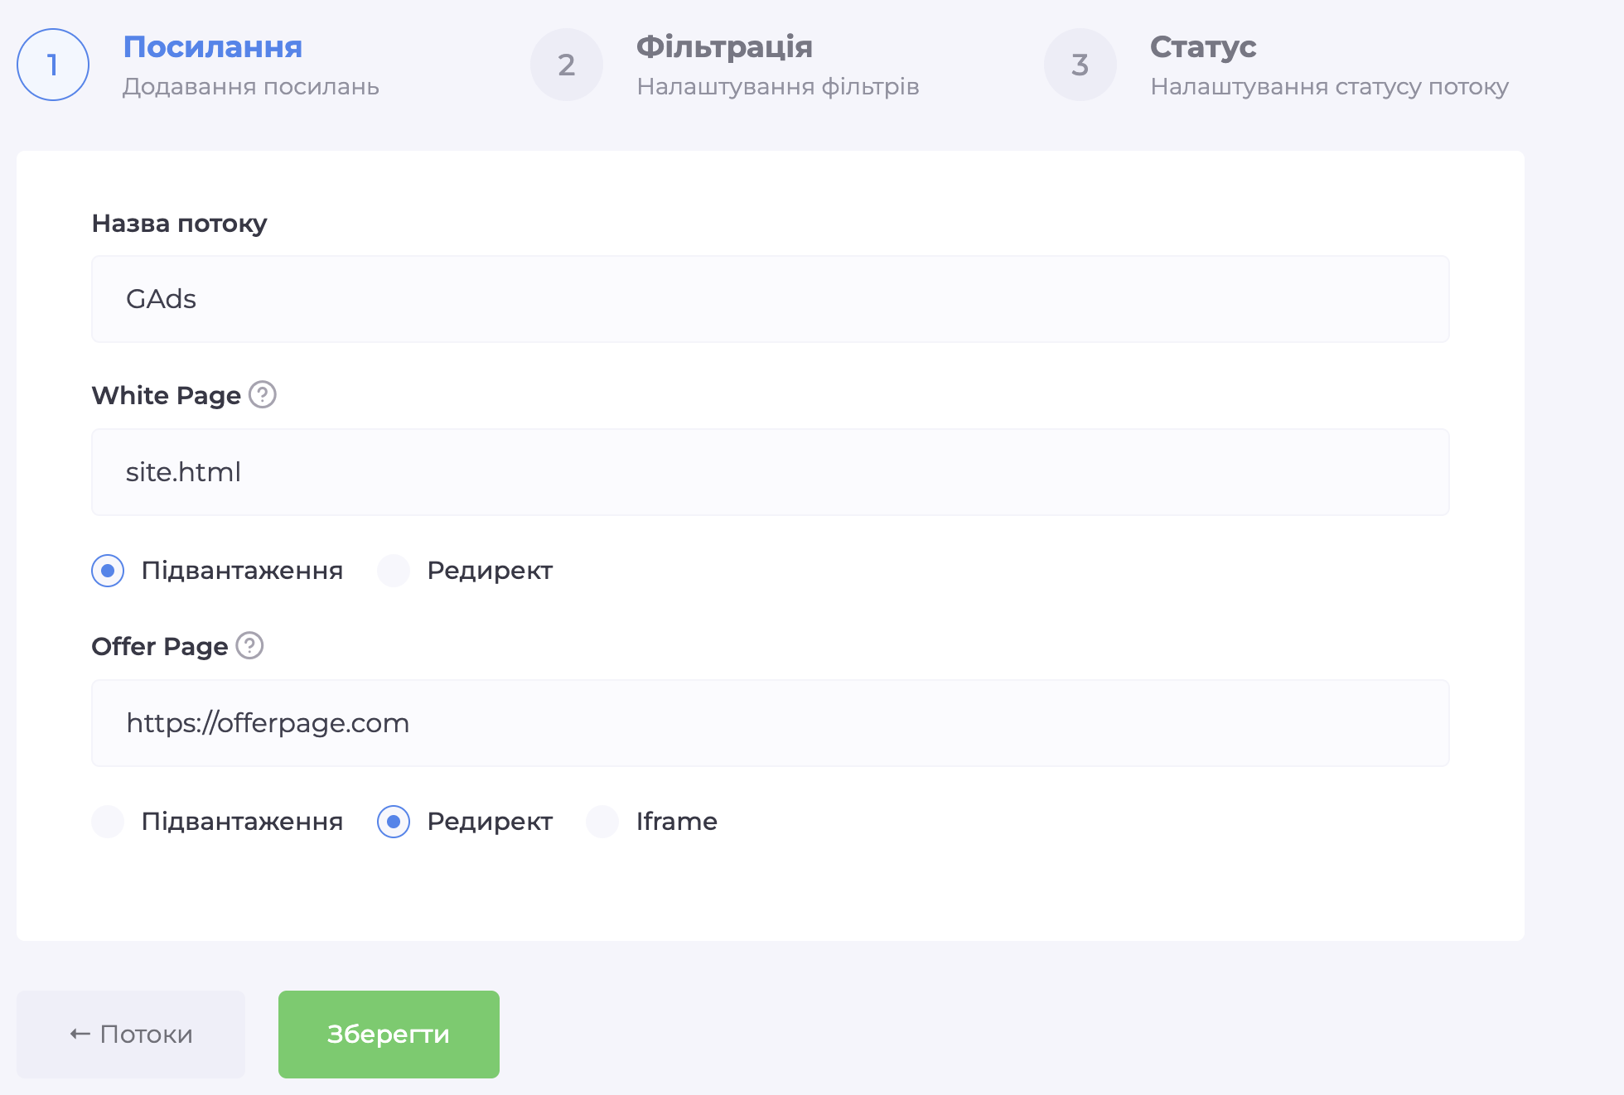Select Редирект for White Page
Image resolution: width=1624 pixels, height=1095 pixels.
pos(394,571)
